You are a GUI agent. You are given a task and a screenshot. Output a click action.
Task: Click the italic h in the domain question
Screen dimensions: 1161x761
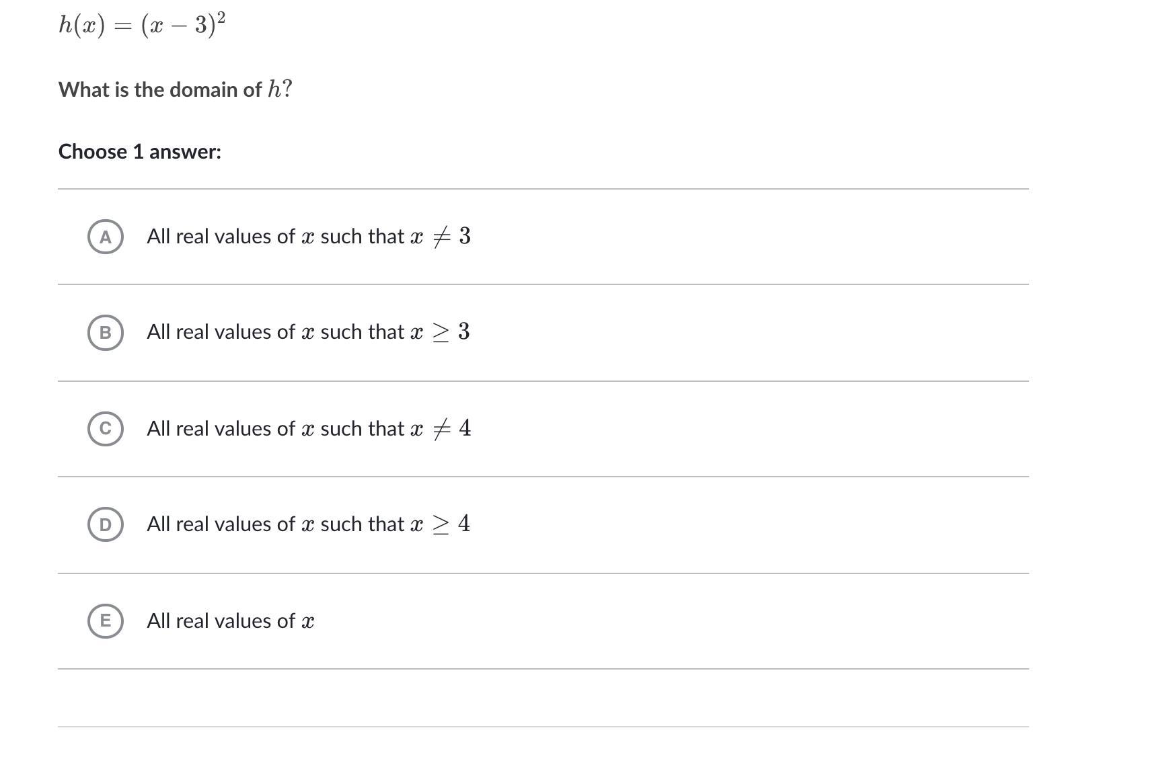click(x=274, y=89)
